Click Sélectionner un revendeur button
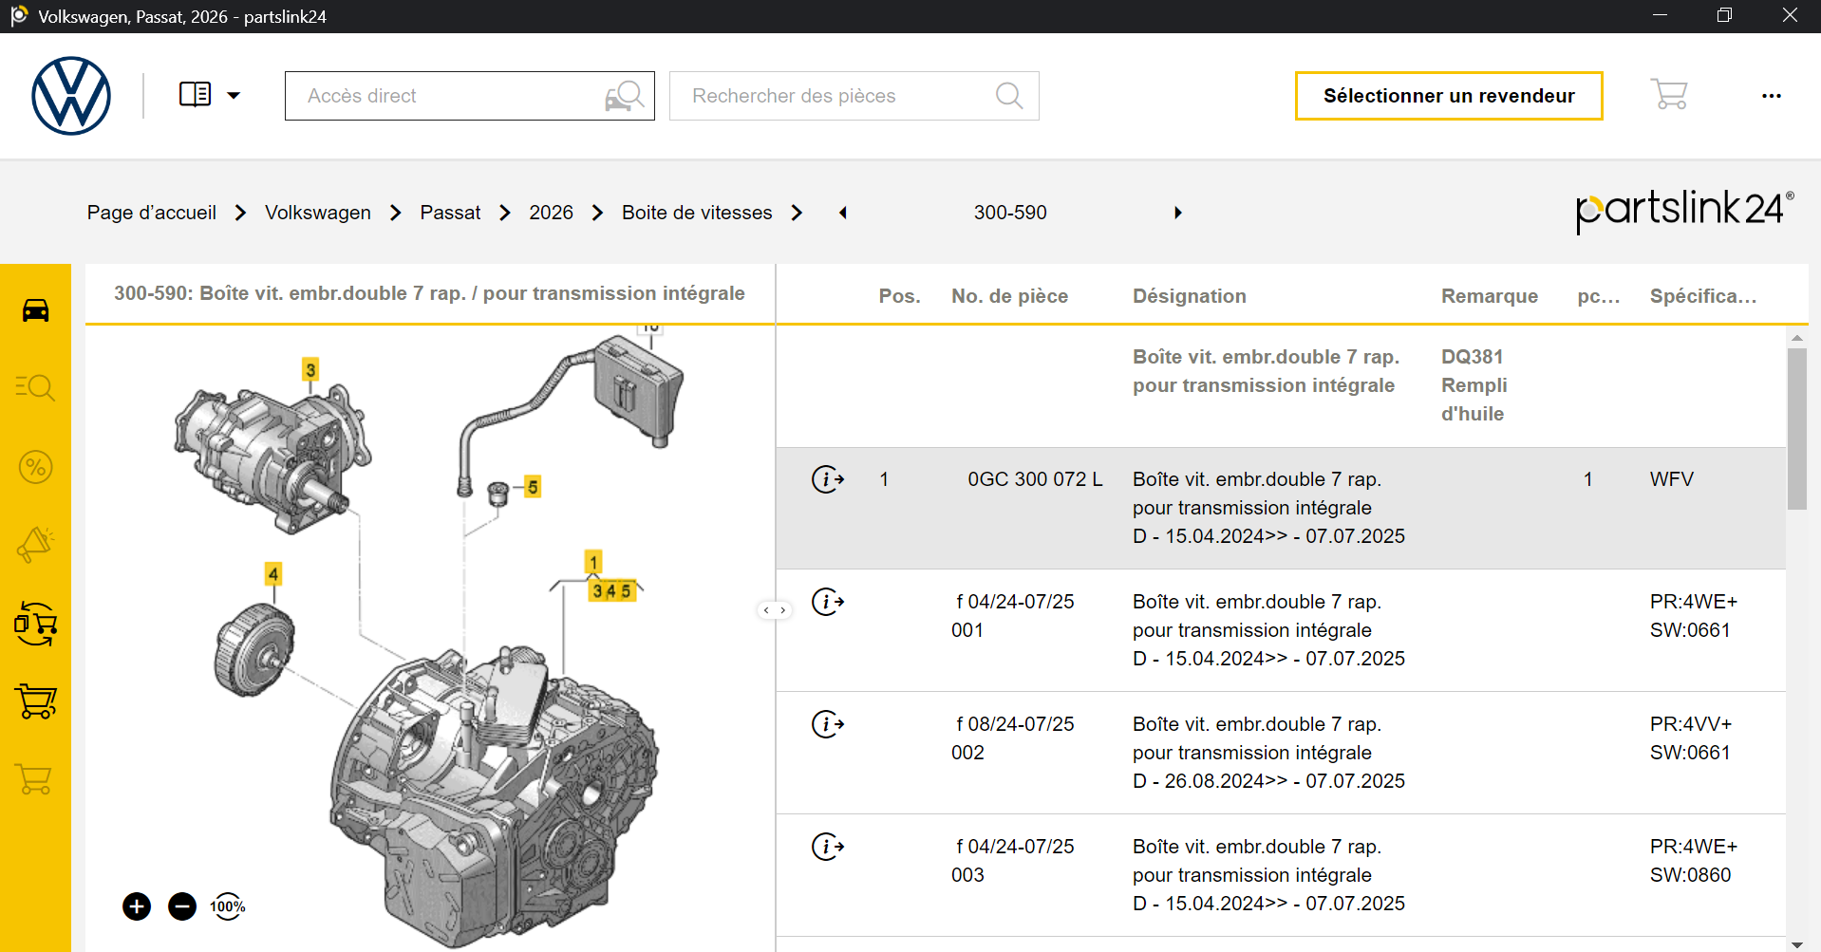1821x952 pixels. 1449,96
